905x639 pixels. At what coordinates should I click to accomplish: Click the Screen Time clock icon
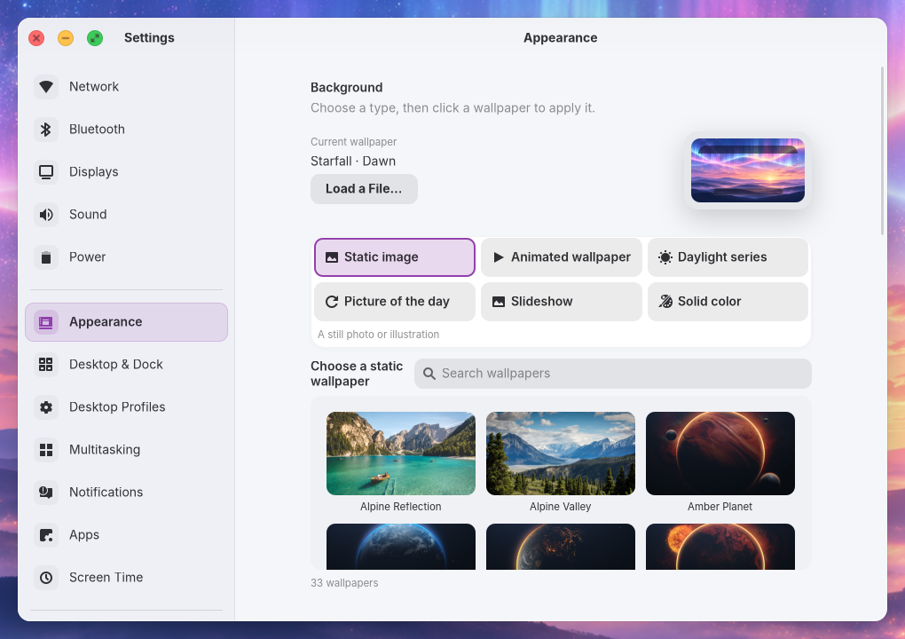[x=46, y=578]
